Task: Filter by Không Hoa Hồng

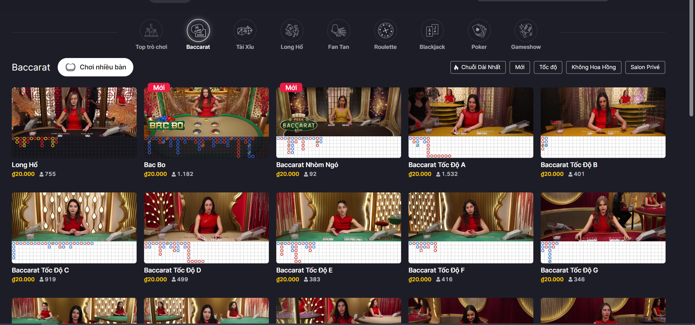Action: [x=594, y=67]
